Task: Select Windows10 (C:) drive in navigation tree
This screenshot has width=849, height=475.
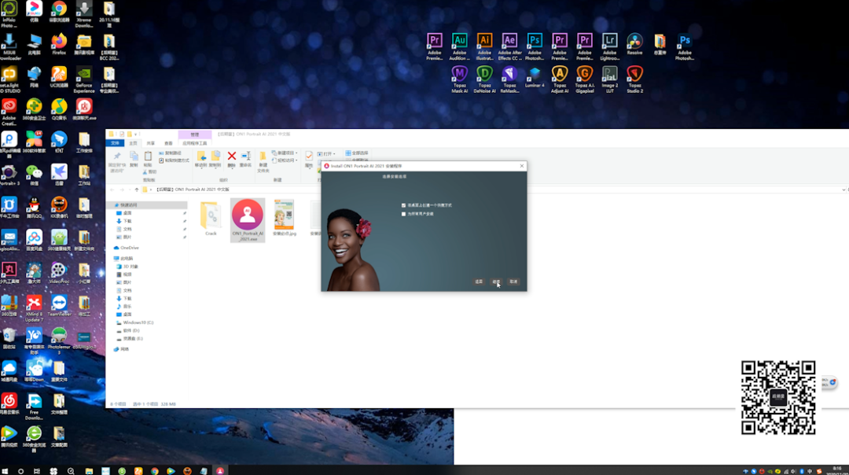Action: (x=138, y=322)
